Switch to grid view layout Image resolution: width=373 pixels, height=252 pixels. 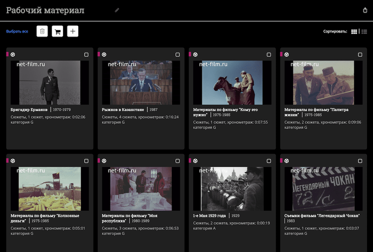coord(354,32)
